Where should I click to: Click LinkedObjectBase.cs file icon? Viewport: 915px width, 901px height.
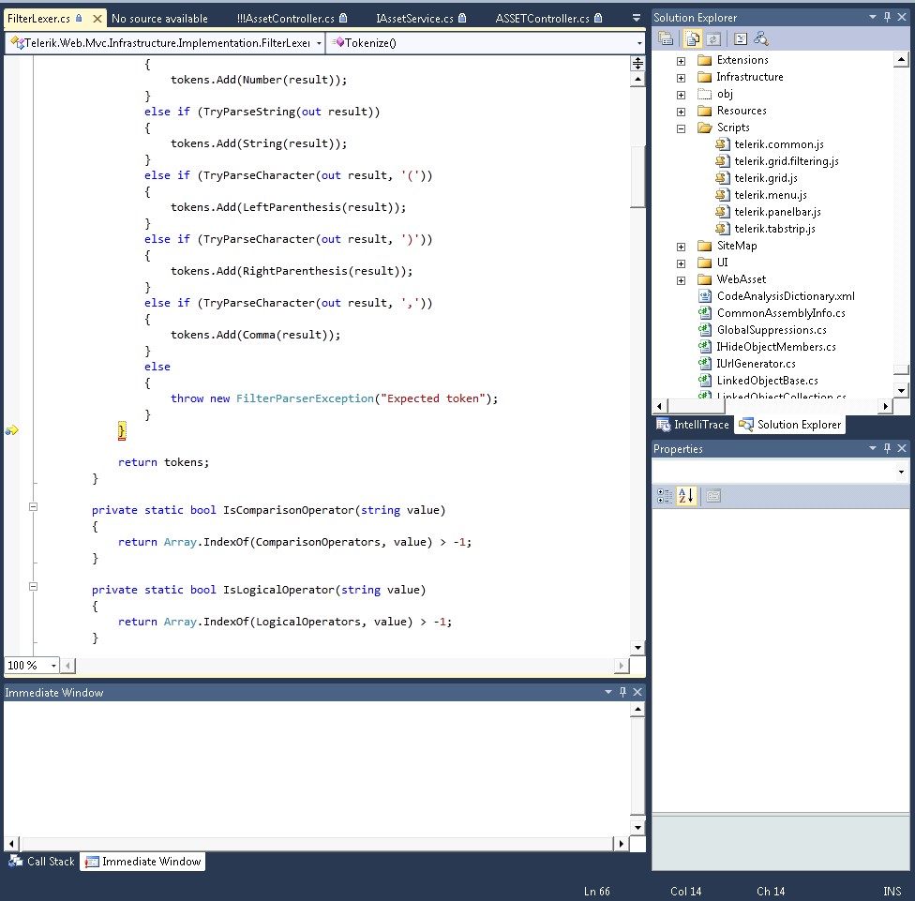coord(705,381)
